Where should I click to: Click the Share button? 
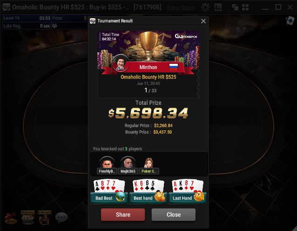[x=123, y=215]
